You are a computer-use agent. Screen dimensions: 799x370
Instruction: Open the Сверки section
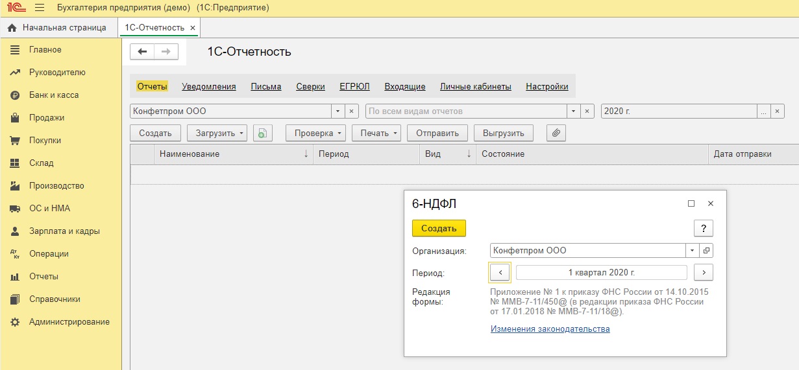tap(310, 87)
